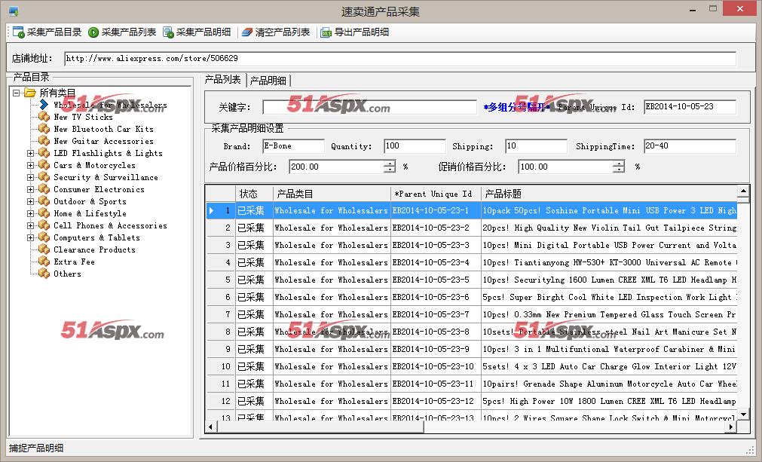
Task: Click the 店铺地址 store URL field
Action: 399,58
